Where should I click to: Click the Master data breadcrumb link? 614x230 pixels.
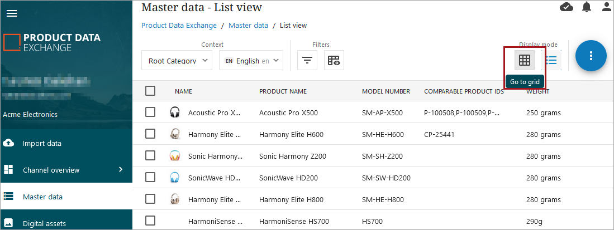[x=248, y=26]
